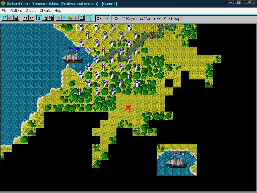This screenshot has width=257, height=193.
Task: Toggle the hand pause tool
Action: [89, 18]
